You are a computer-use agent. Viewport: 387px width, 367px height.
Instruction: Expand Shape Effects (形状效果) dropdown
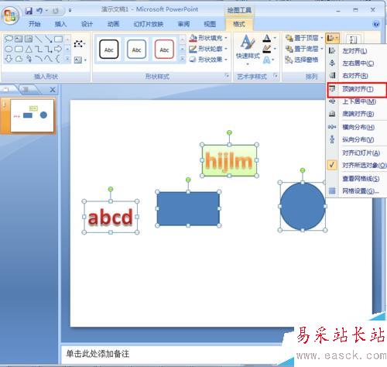tap(226, 60)
